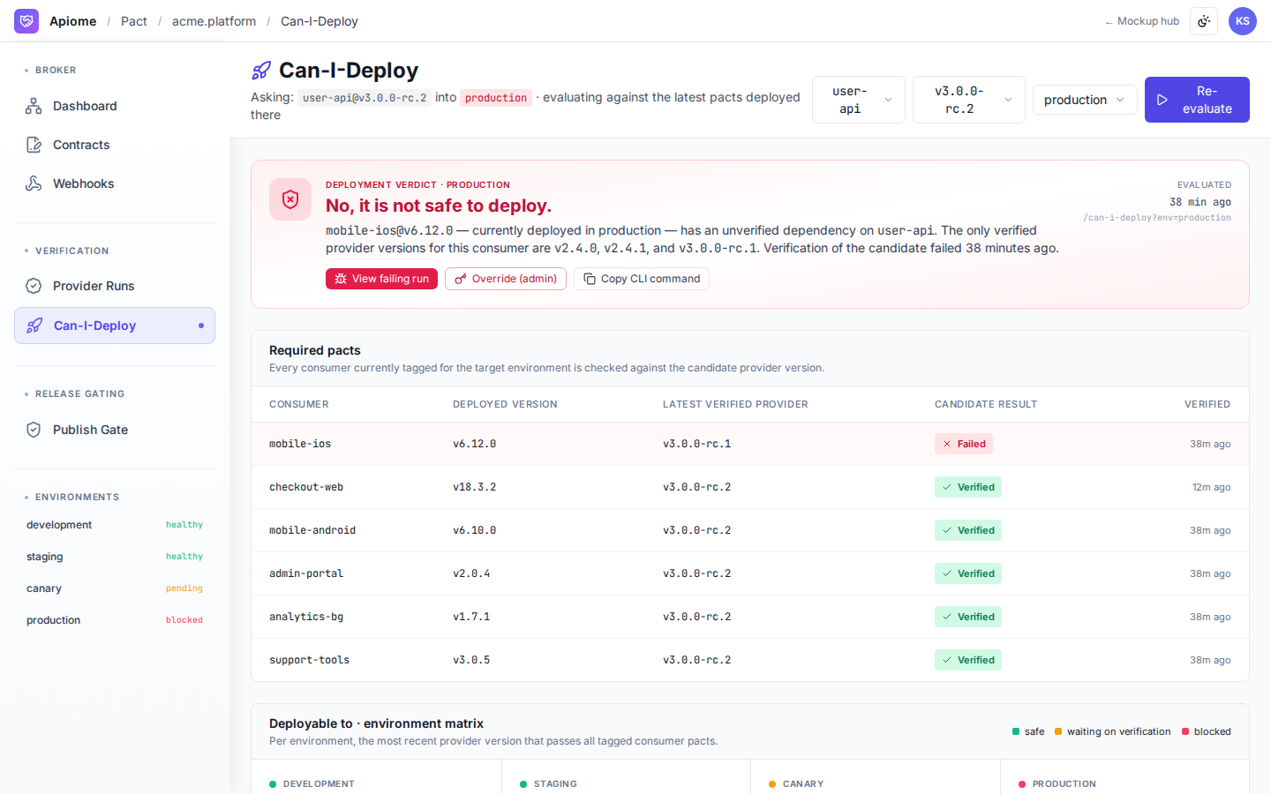Click View failing run button
The width and height of the screenshot is (1271, 794).
tap(381, 279)
